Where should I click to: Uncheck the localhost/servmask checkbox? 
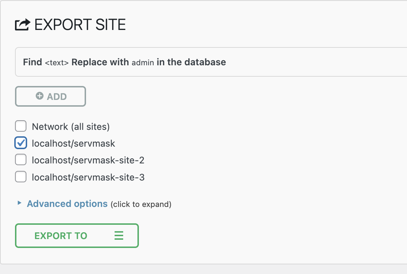[21, 143]
